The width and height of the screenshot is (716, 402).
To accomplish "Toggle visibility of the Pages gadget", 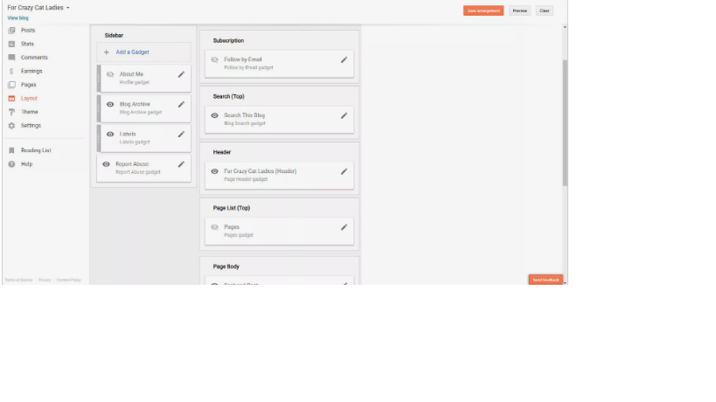I will [214, 227].
